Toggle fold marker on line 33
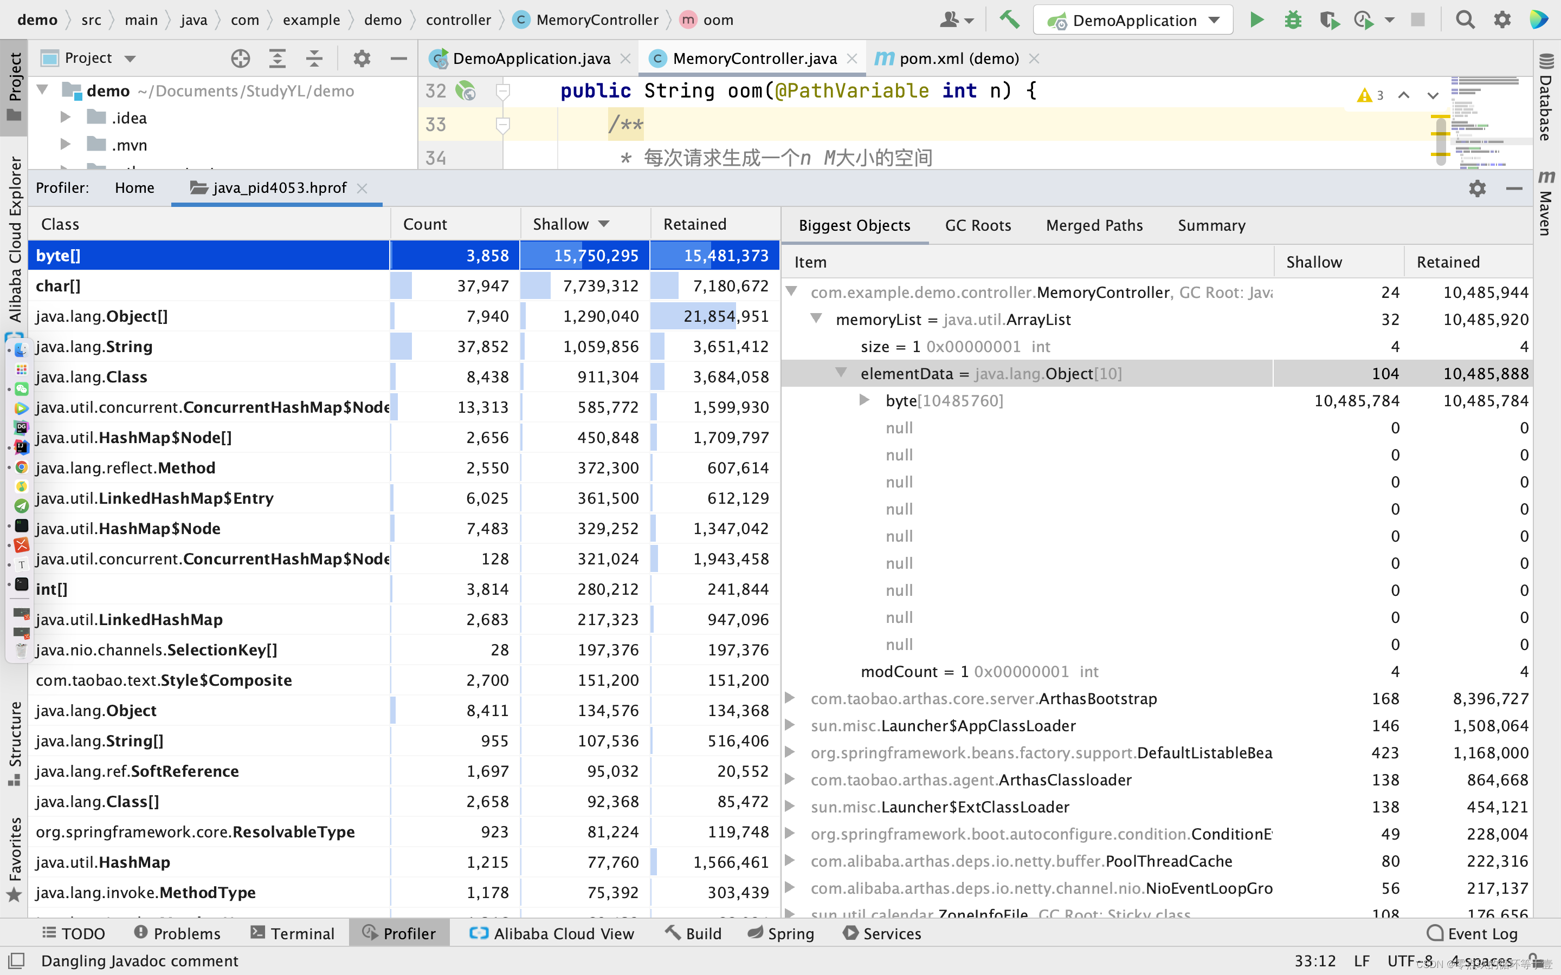The width and height of the screenshot is (1561, 975). [x=502, y=125]
